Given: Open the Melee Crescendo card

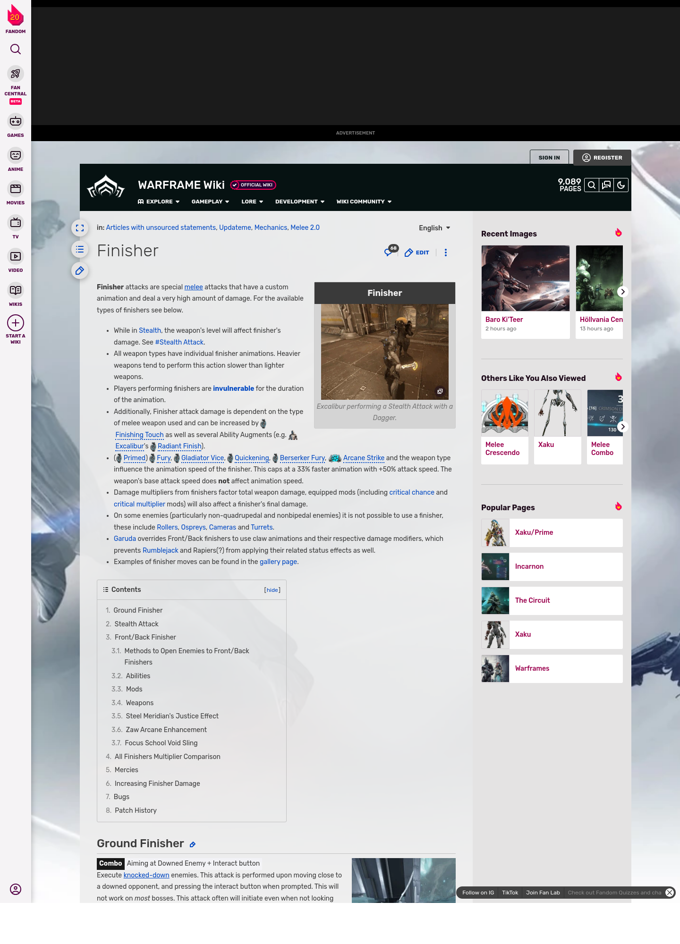Looking at the screenshot, I should click(505, 427).
